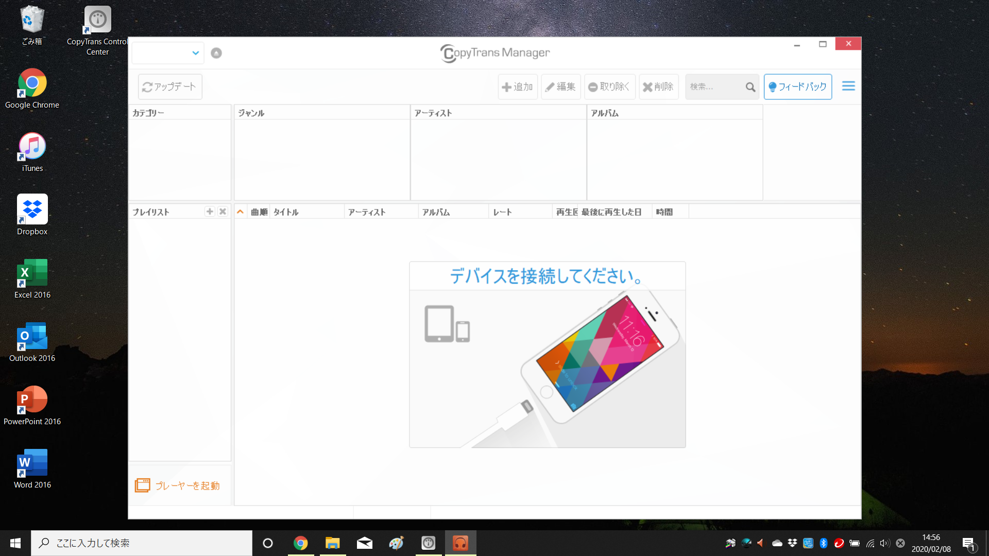Click the CopyTrans Manager title menu
The width and height of the screenshot is (989, 556).
point(494,53)
